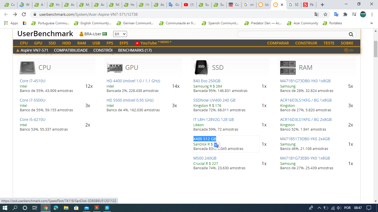This screenshot has width=378, height=212.
Task: Go back to the previous page
Action: pyautogui.click(x=6, y=14)
